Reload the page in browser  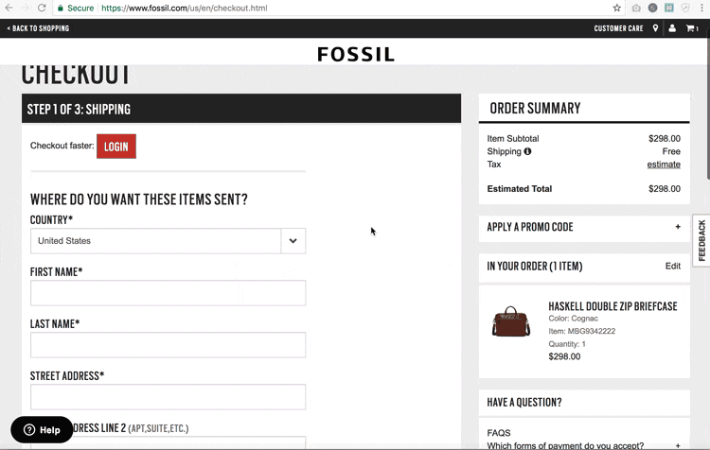(x=42, y=8)
